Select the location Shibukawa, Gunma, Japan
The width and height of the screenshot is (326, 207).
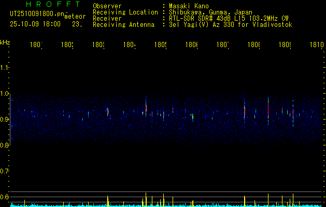[x=210, y=12]
